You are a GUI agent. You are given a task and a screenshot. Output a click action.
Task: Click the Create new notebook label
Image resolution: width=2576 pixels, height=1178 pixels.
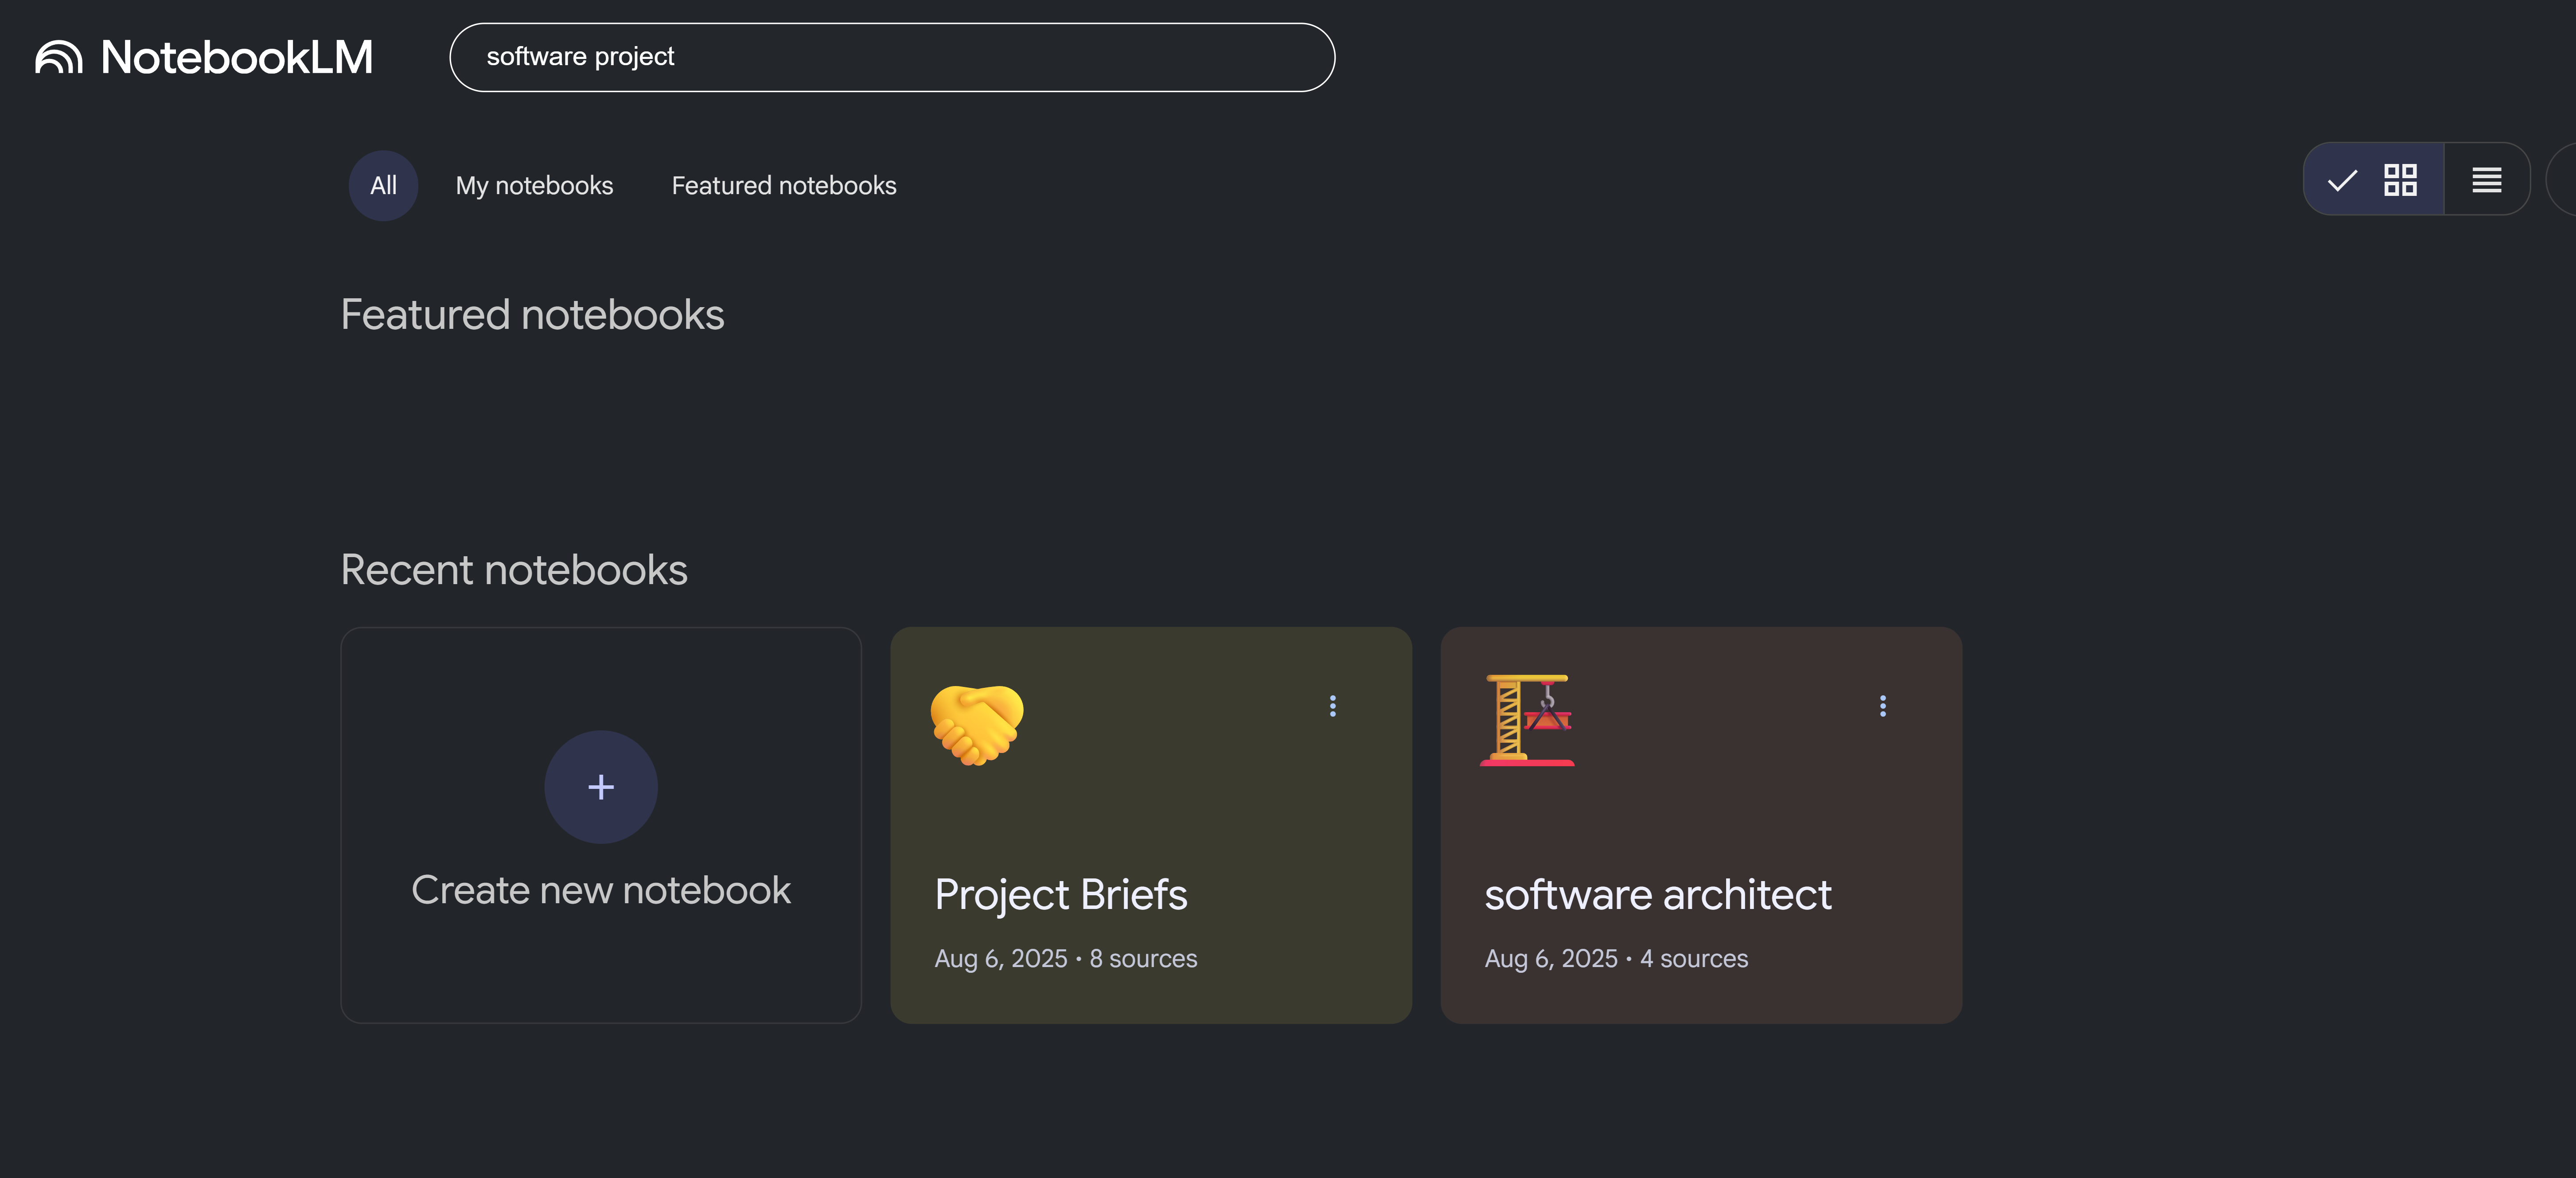(x=601, y=890)
